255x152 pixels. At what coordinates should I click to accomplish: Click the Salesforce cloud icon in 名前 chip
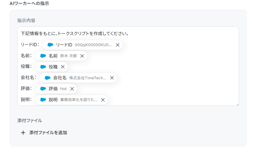(x=43, y=56)
